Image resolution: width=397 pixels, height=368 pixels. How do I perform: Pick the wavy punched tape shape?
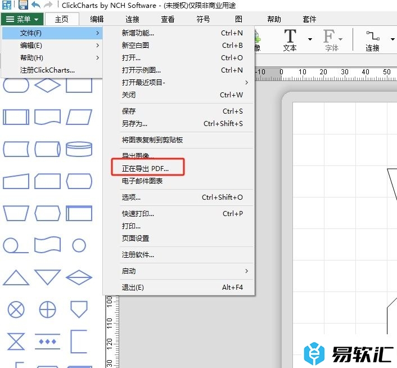coord(47,245)
